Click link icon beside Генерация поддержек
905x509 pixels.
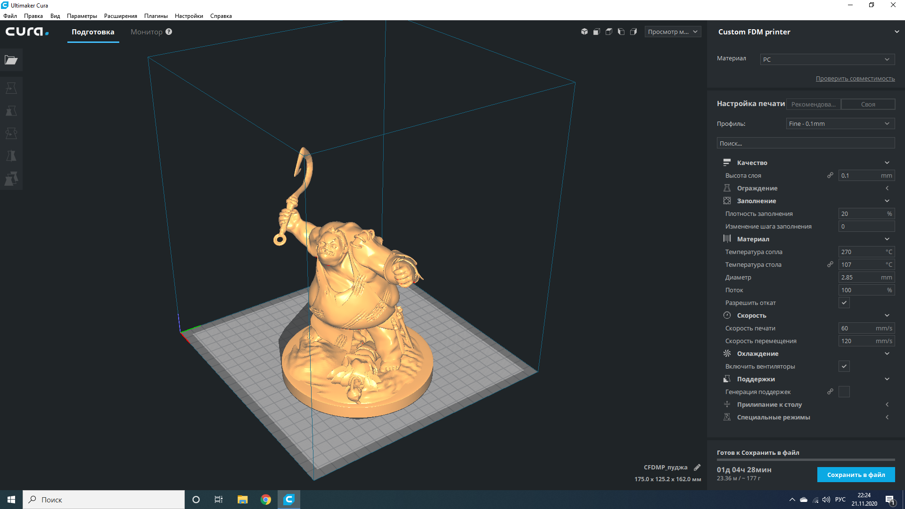point(830,392)
